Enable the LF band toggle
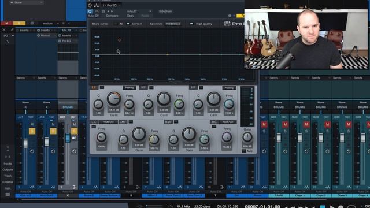The image size is (370, 208). pyautogui.click(x=102, y=87)
